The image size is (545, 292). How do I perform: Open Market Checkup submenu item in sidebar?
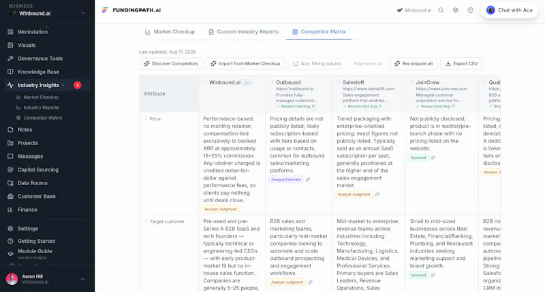pyautogui.click(x=41, y=97)
